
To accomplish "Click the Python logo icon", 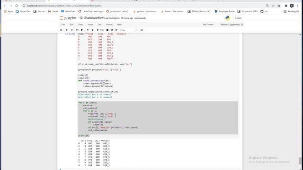I will click(227, 18).
